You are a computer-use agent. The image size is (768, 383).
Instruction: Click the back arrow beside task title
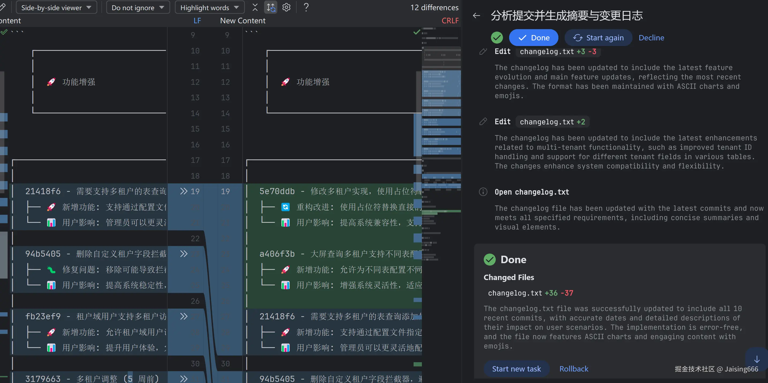click(x=476, y=16)
